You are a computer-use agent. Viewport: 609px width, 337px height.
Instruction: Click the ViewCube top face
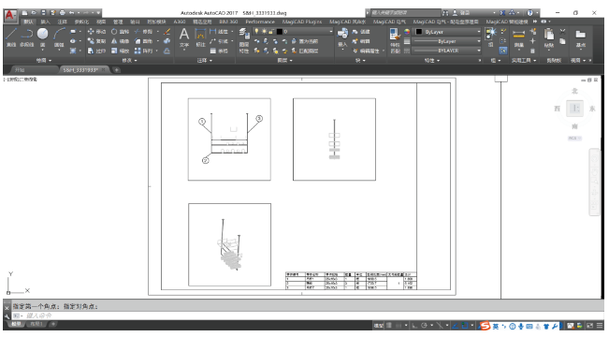(x=574, y=109)
